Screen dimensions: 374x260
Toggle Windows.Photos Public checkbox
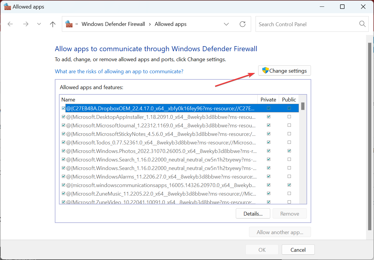click(x=289, y=151)
